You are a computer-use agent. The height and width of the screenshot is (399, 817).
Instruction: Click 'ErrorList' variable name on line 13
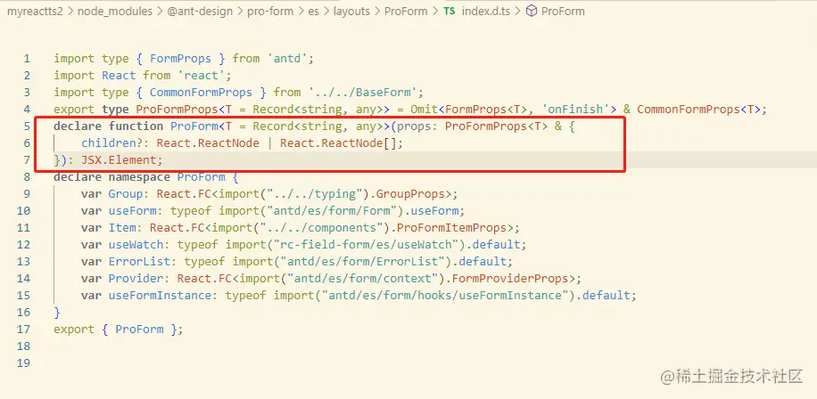coord(139,262)
